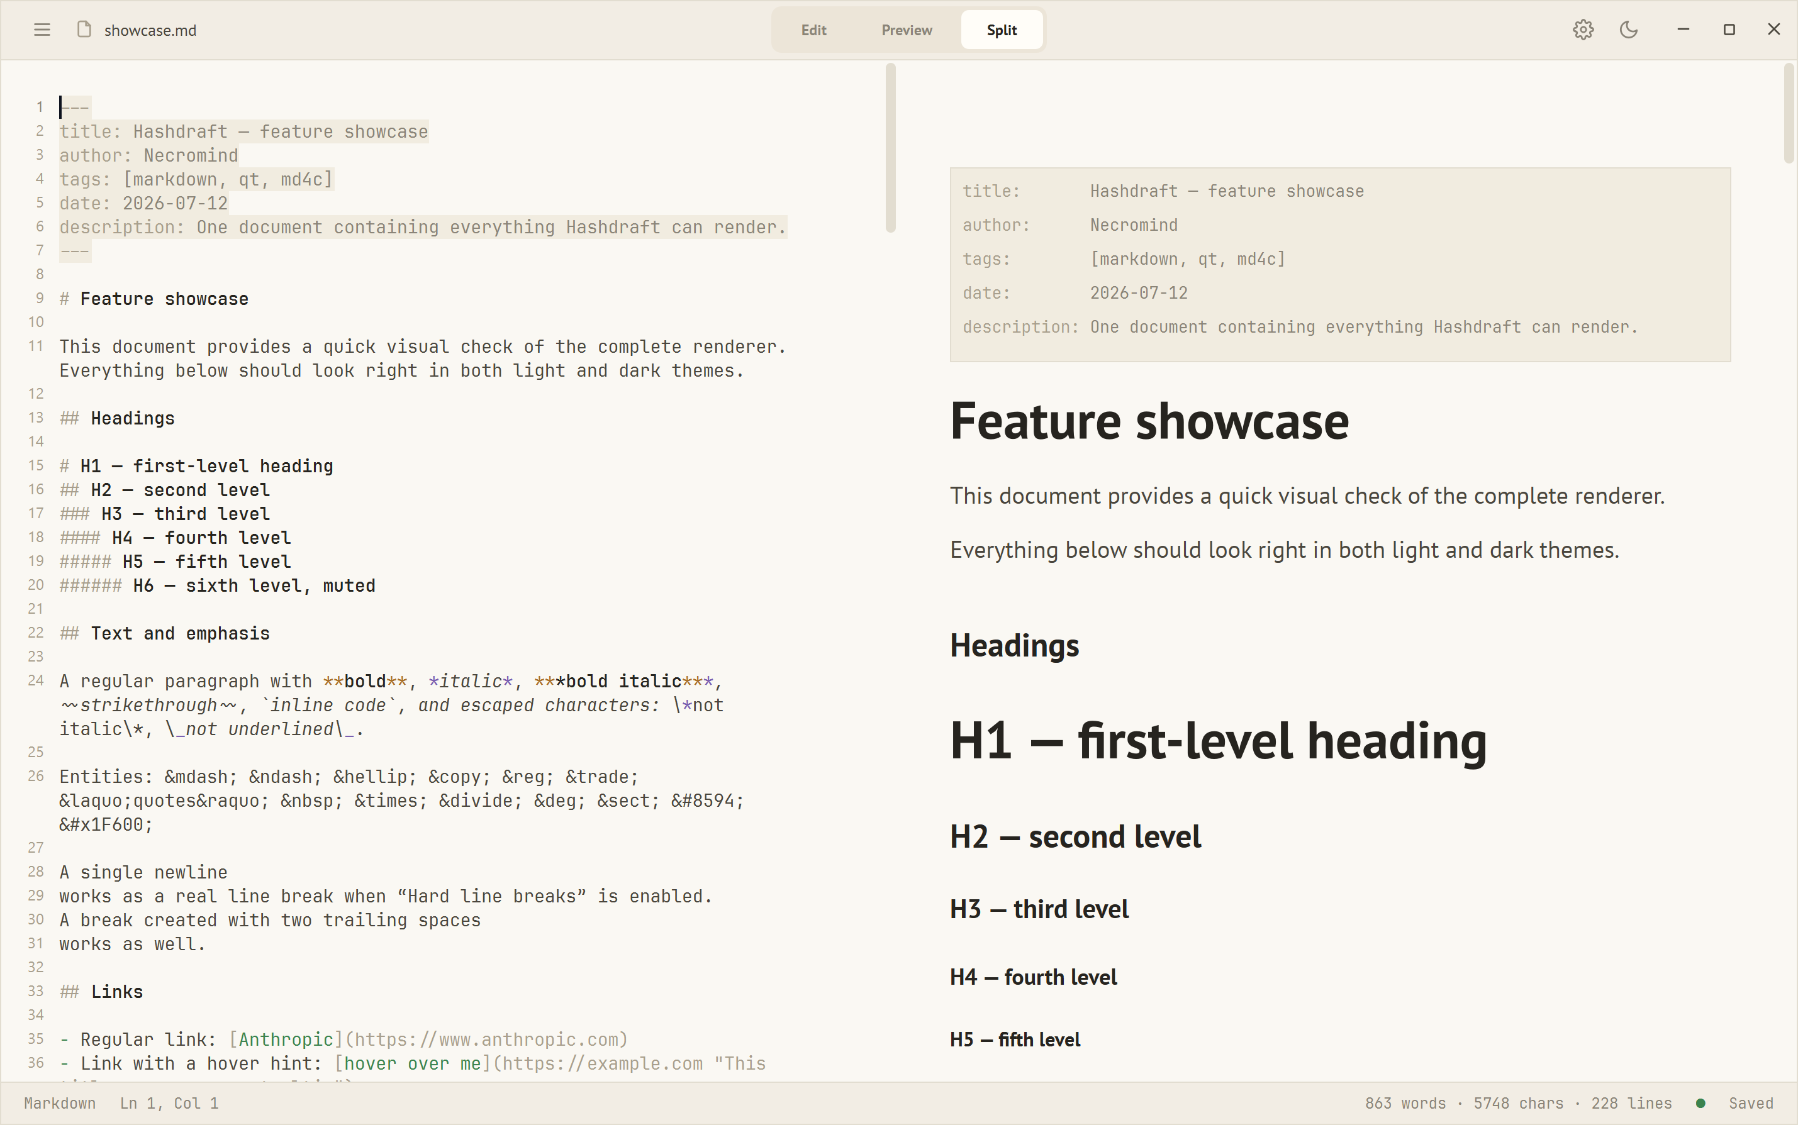
Task: Minimize the Hashdraft window
Action: click(x=1684, y=30)
